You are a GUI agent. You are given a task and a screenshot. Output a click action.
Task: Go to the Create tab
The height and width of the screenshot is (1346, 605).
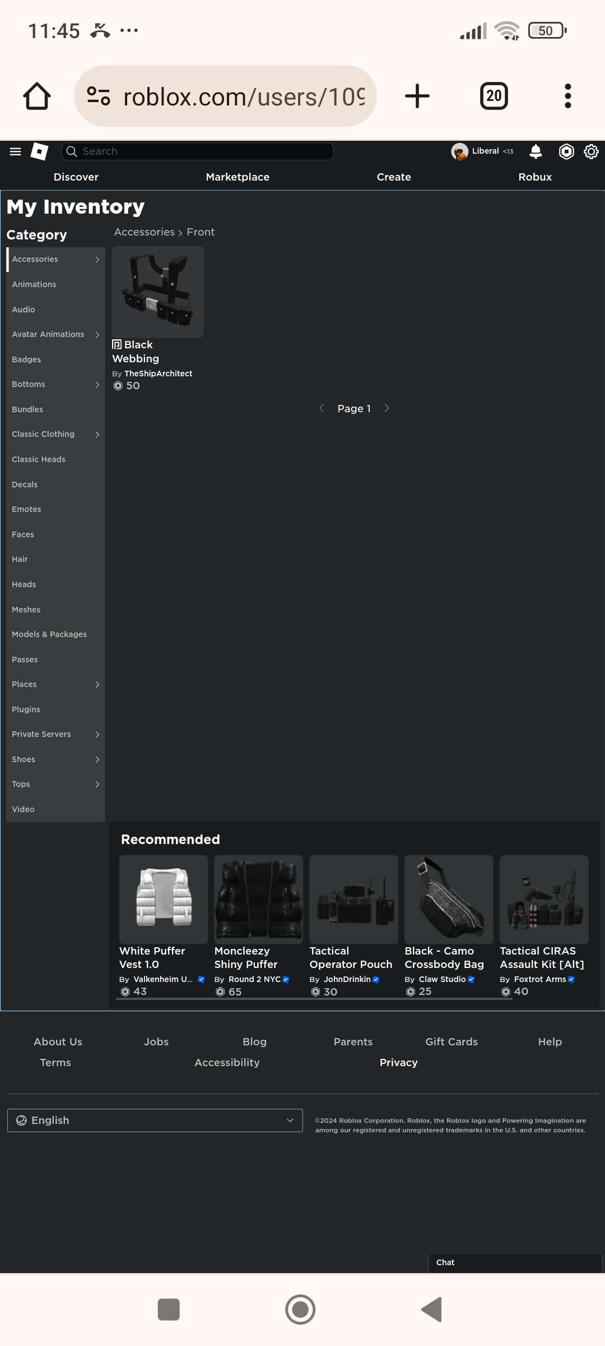point(394,177)
